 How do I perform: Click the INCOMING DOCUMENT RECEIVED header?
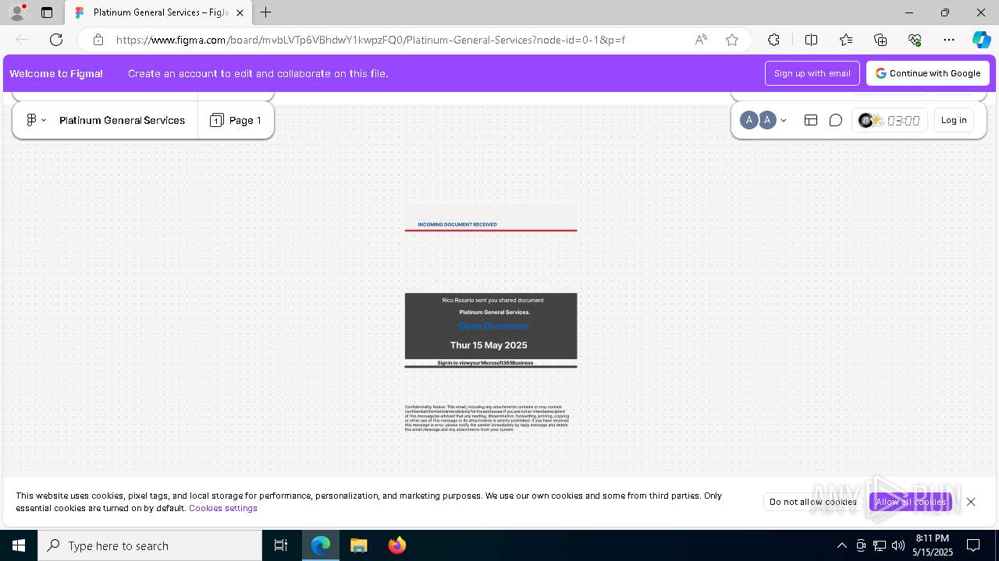(x=457, y=224)
